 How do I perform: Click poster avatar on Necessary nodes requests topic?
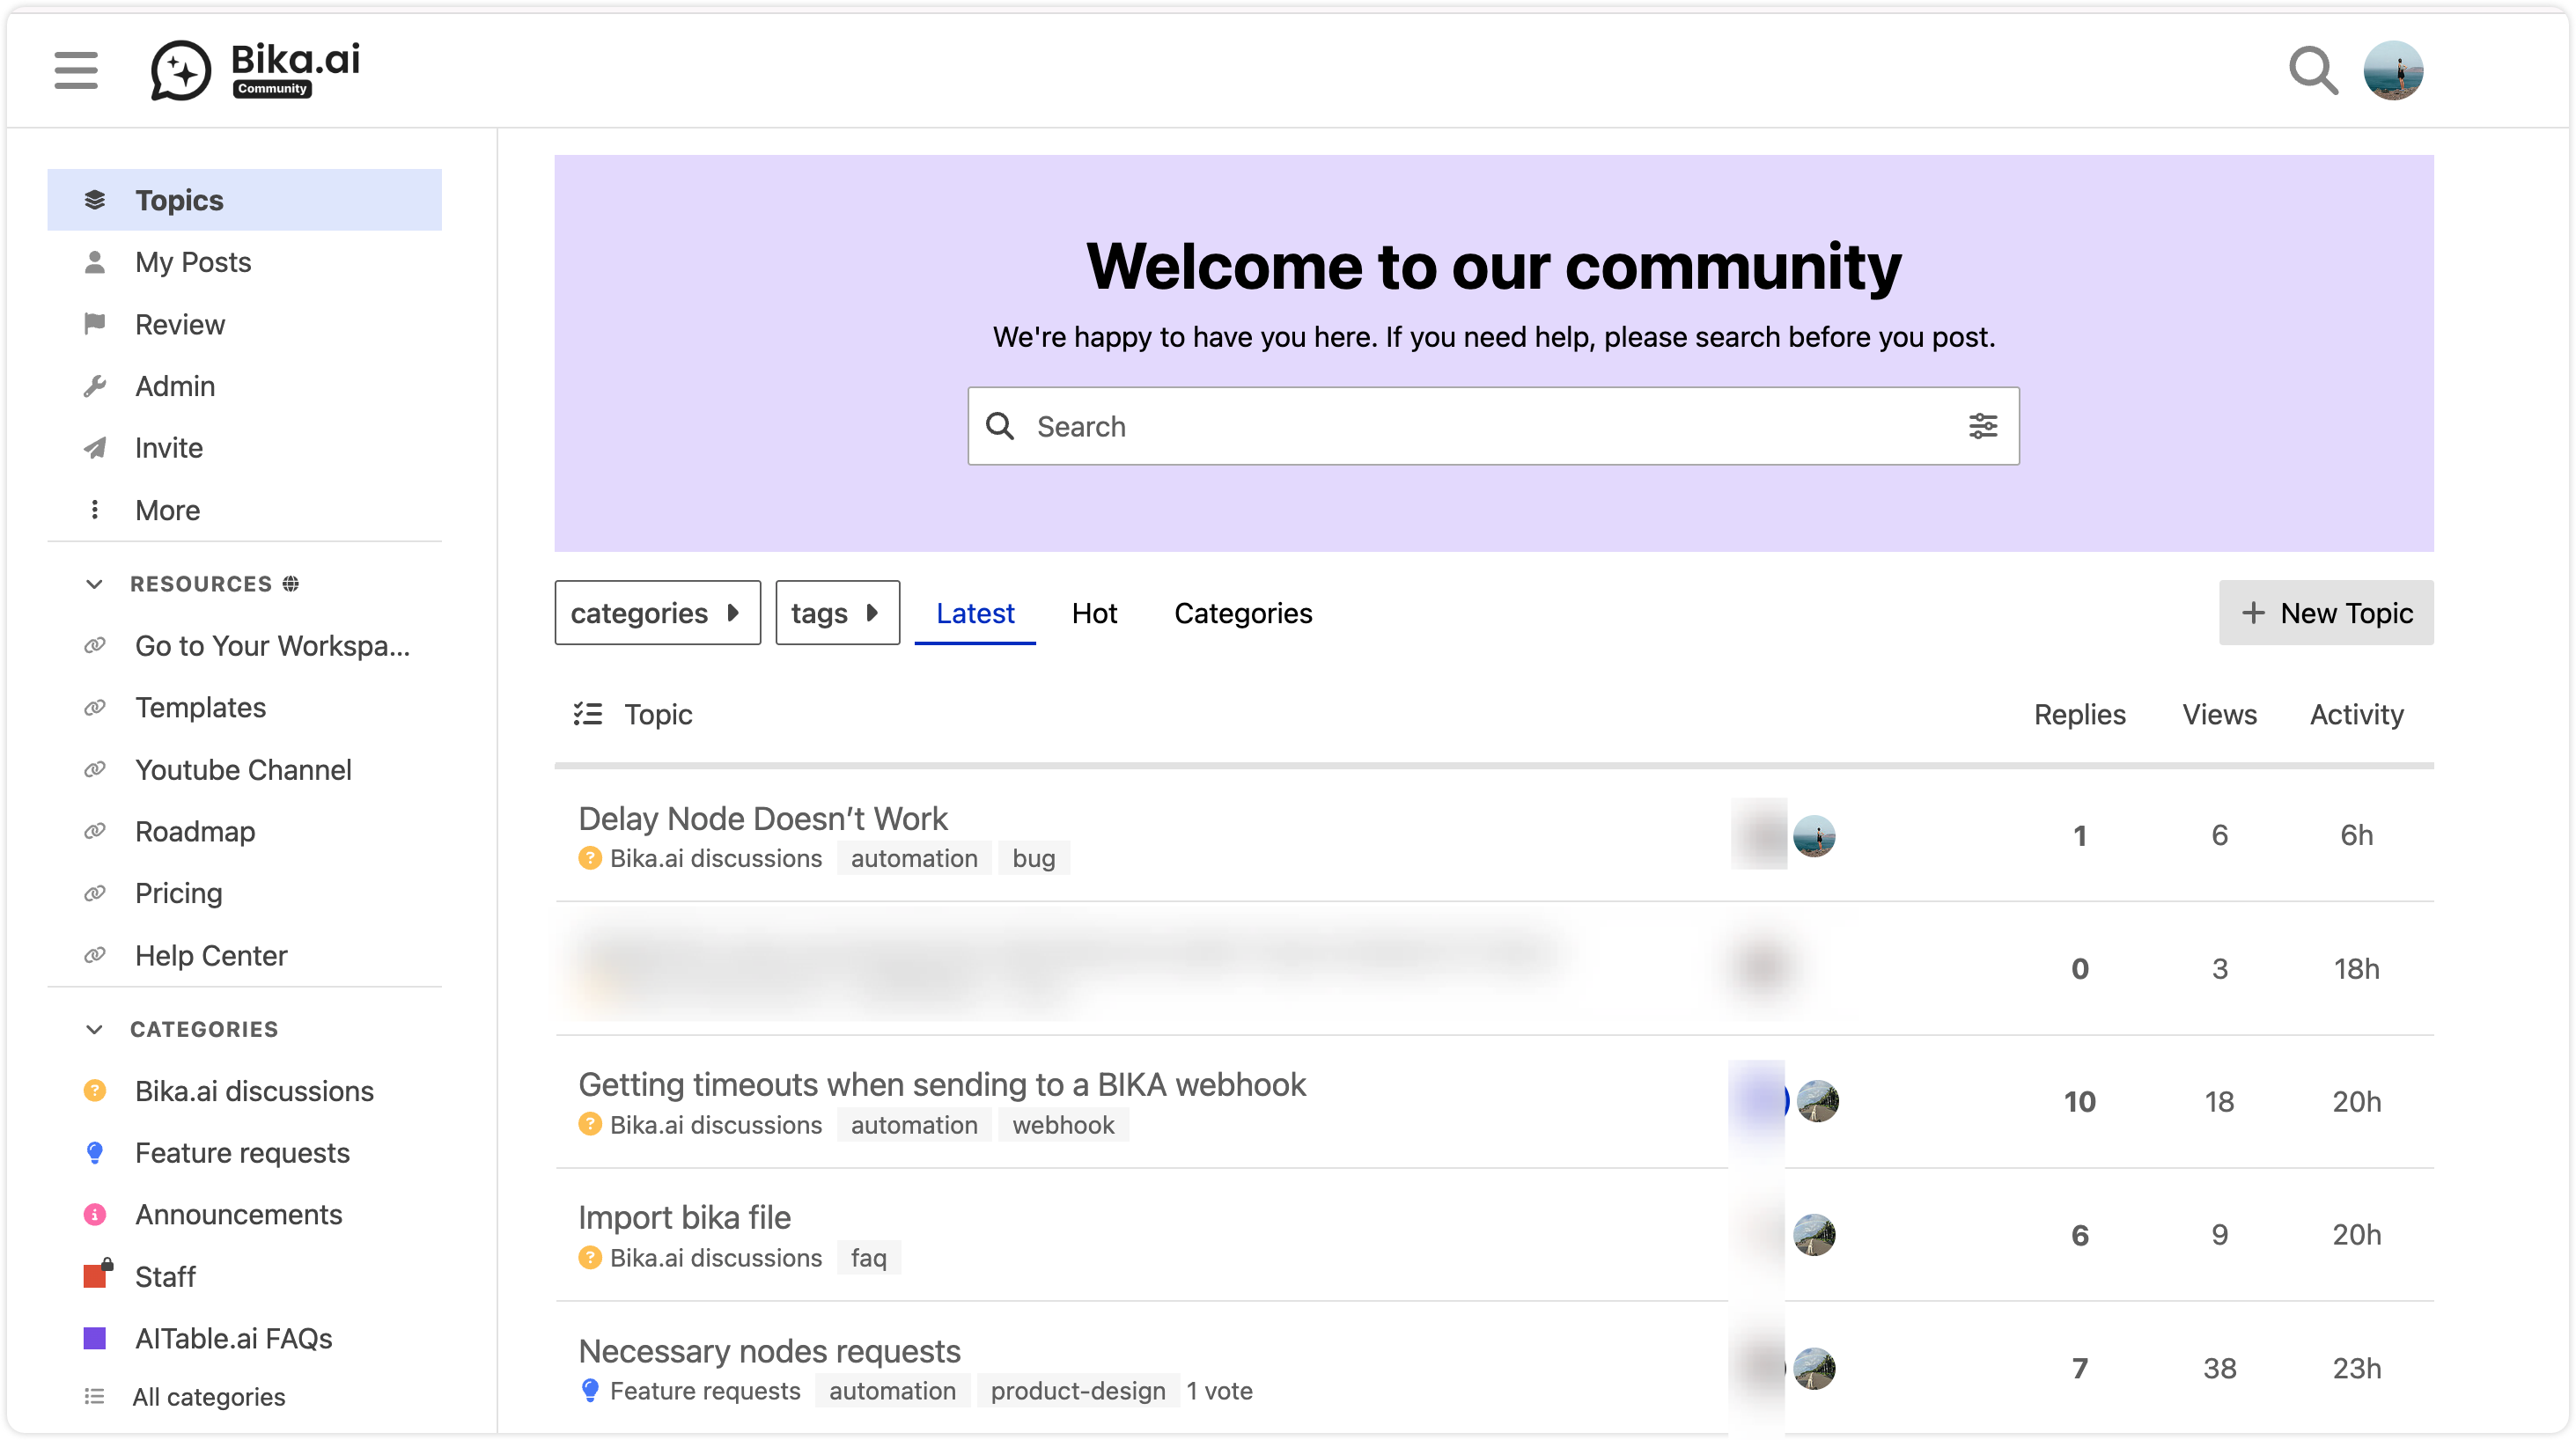[x=1814, y=1368]
